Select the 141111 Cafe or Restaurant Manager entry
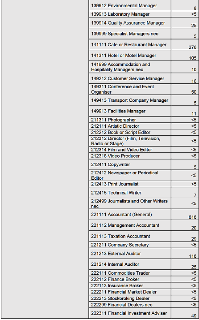Image resolution: width=199 pixels, height=320 pixels. coord(130,45)
